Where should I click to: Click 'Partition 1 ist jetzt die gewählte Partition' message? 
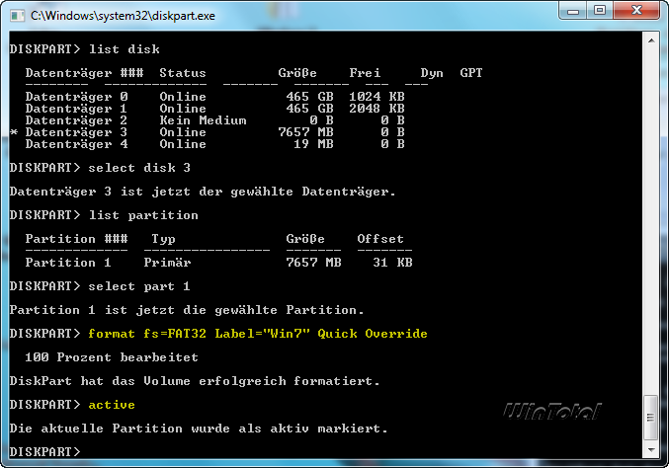click(187, 310)
